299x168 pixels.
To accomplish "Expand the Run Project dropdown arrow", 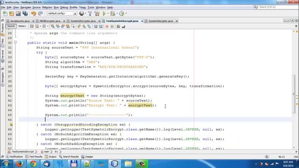I will (x=108, y=14).
